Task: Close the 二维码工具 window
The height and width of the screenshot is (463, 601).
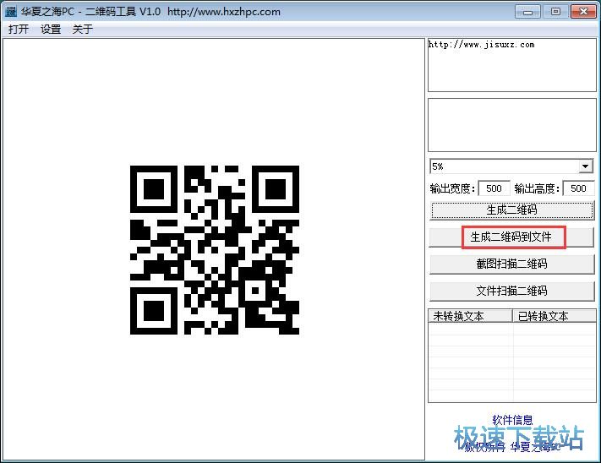Action: pyautogui.click(x=583, y=12)
